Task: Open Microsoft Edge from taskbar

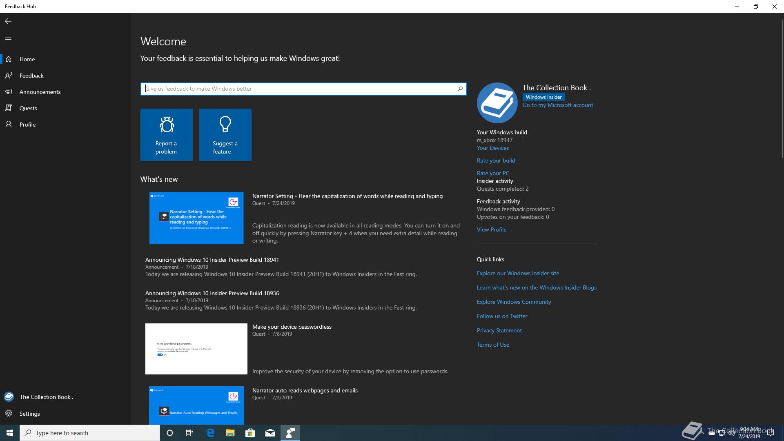Action: tap(210, 433)
